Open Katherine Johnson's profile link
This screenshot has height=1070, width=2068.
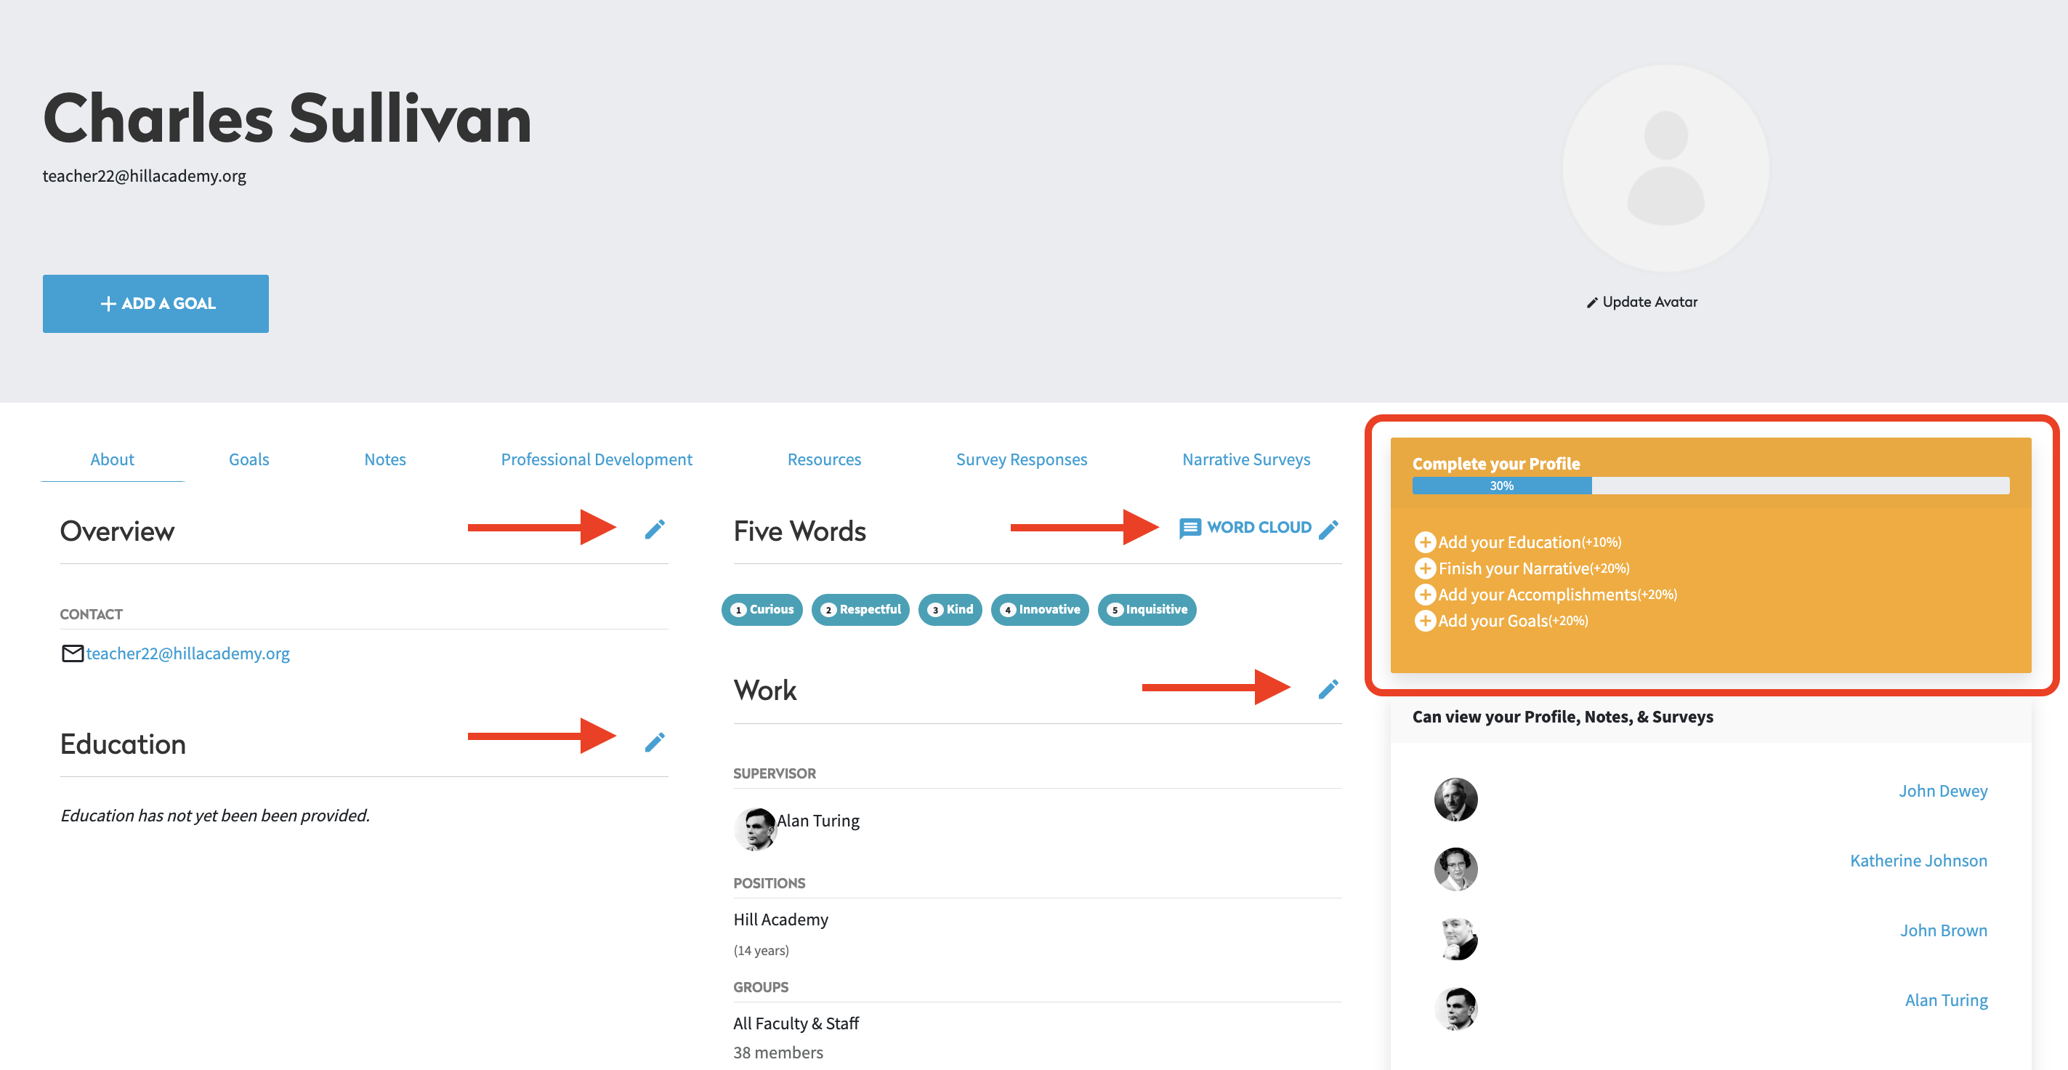(1918, 861)
